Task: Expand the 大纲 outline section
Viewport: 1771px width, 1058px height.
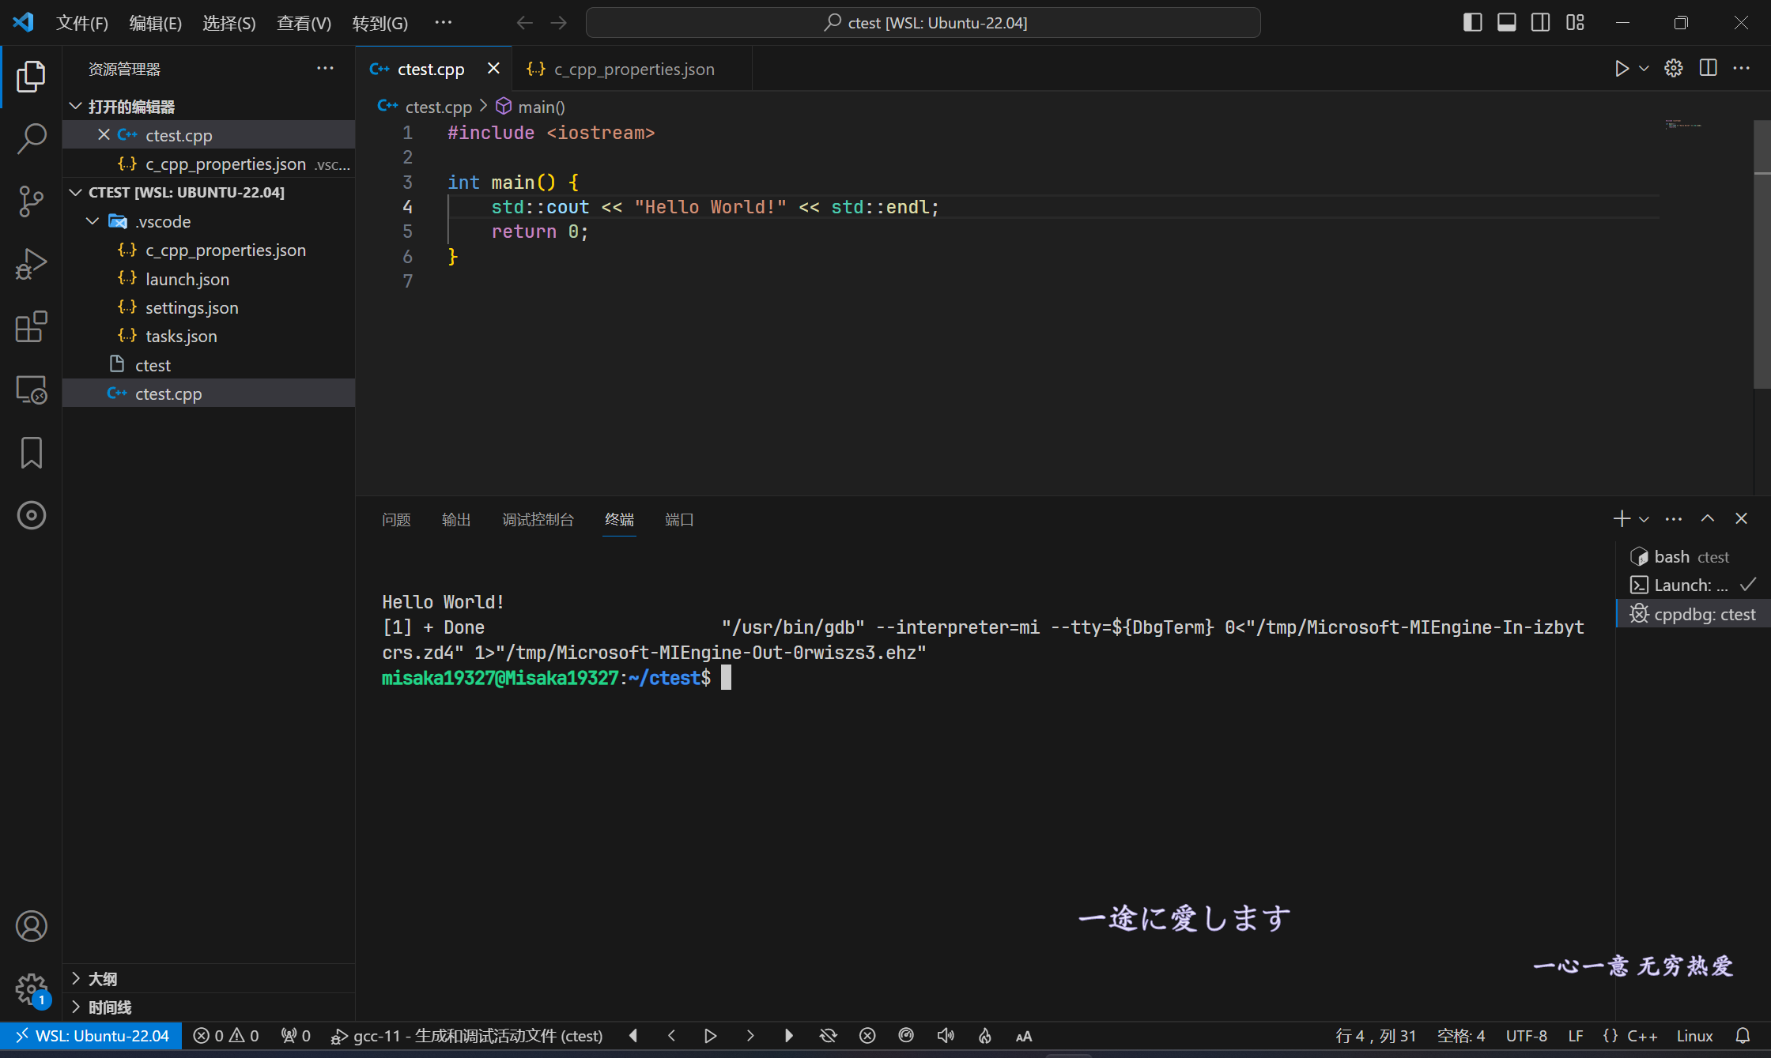Action: 209,978
